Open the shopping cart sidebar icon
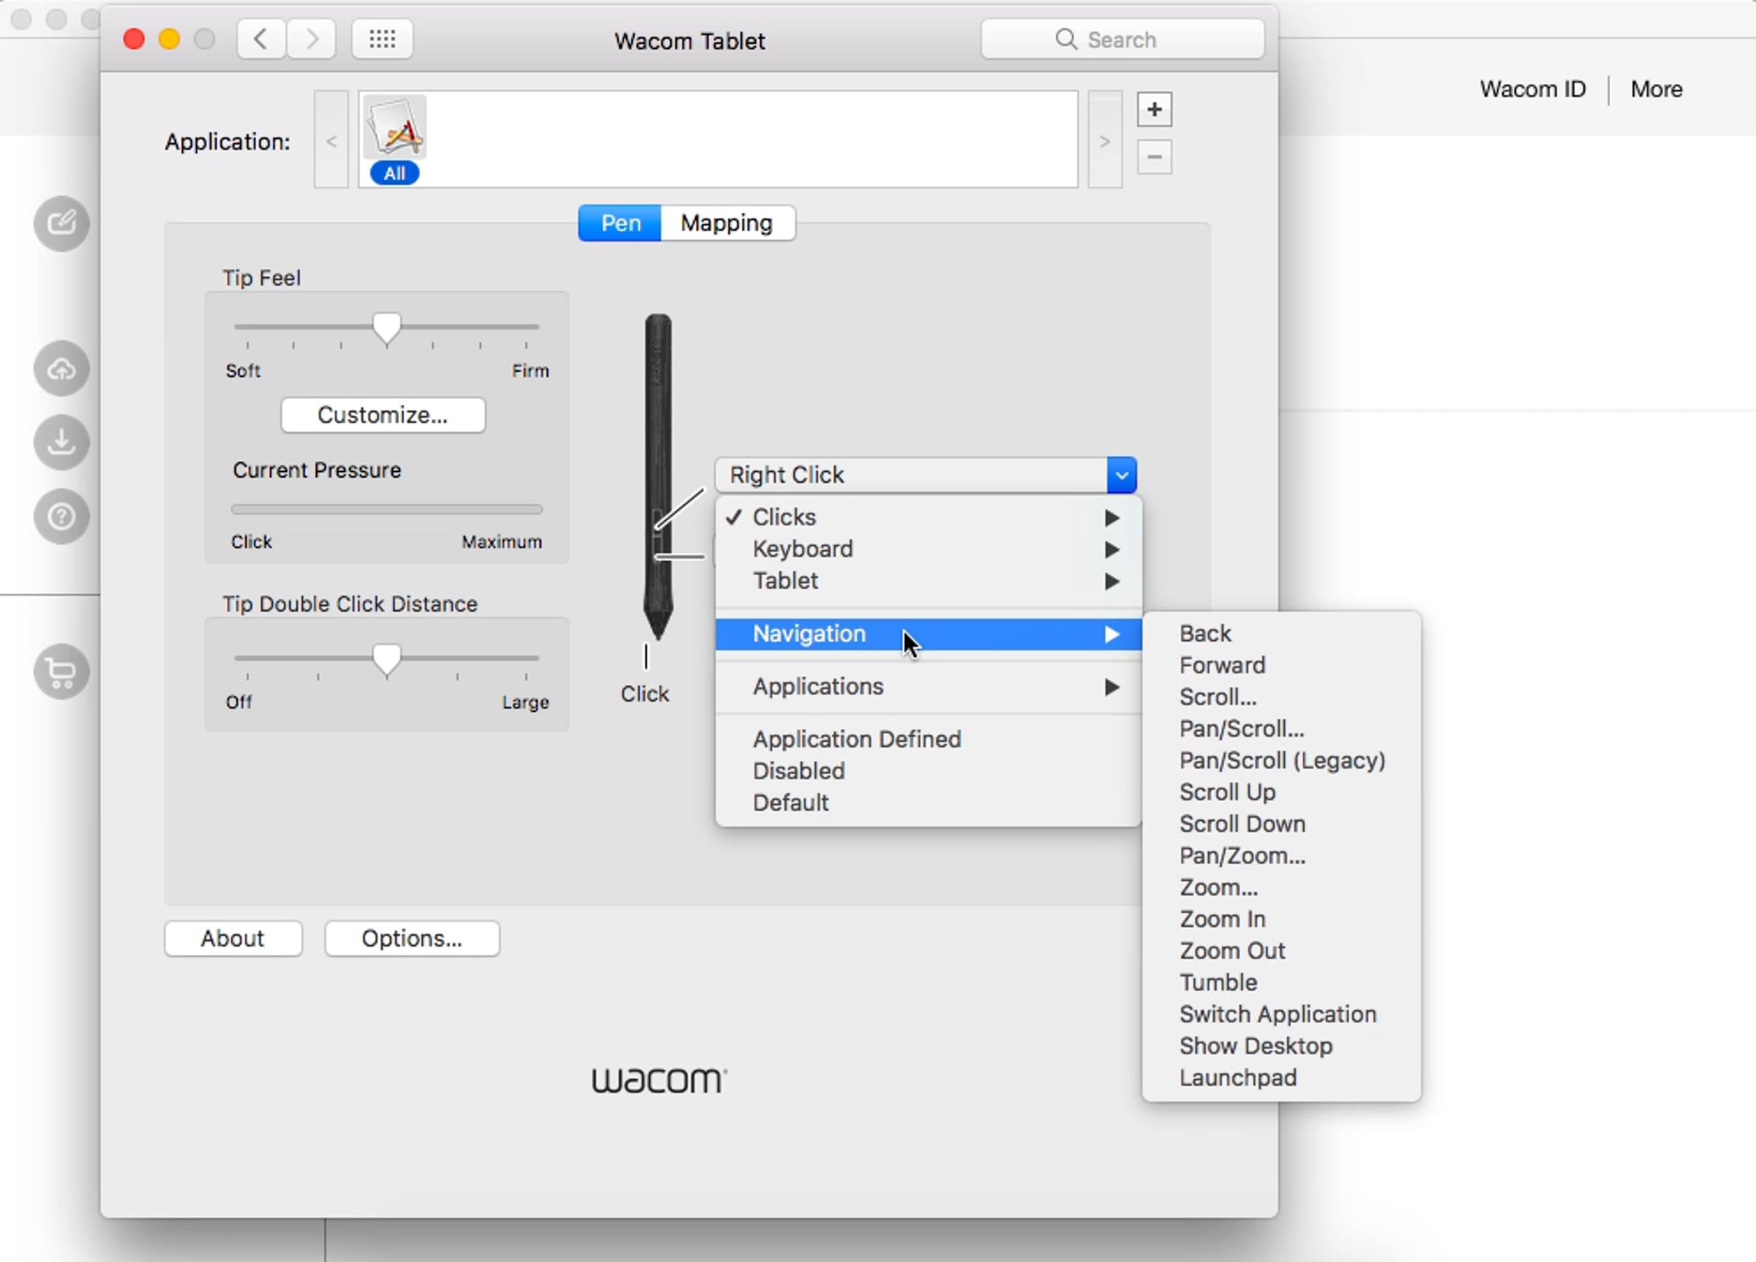1756x1262 pixels. 61,672
